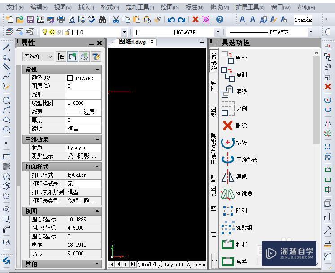This screenshot has height=273, width=335.
Task: Click the Save floppy disk icon
Action: (30, 19)
